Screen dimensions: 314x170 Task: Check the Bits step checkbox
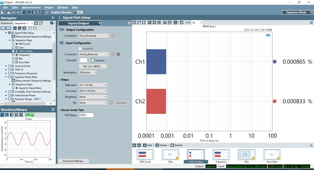(13, 59)
